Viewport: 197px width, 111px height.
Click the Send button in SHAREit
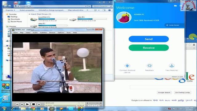tap(149, 39)
